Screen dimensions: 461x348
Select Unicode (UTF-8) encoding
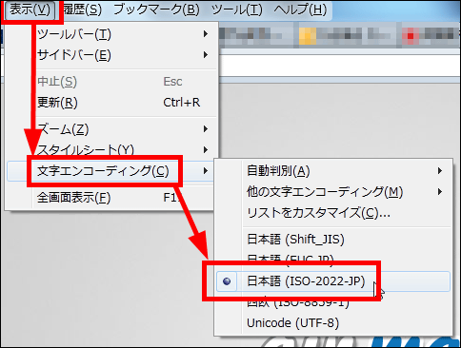tap(332, 323)
